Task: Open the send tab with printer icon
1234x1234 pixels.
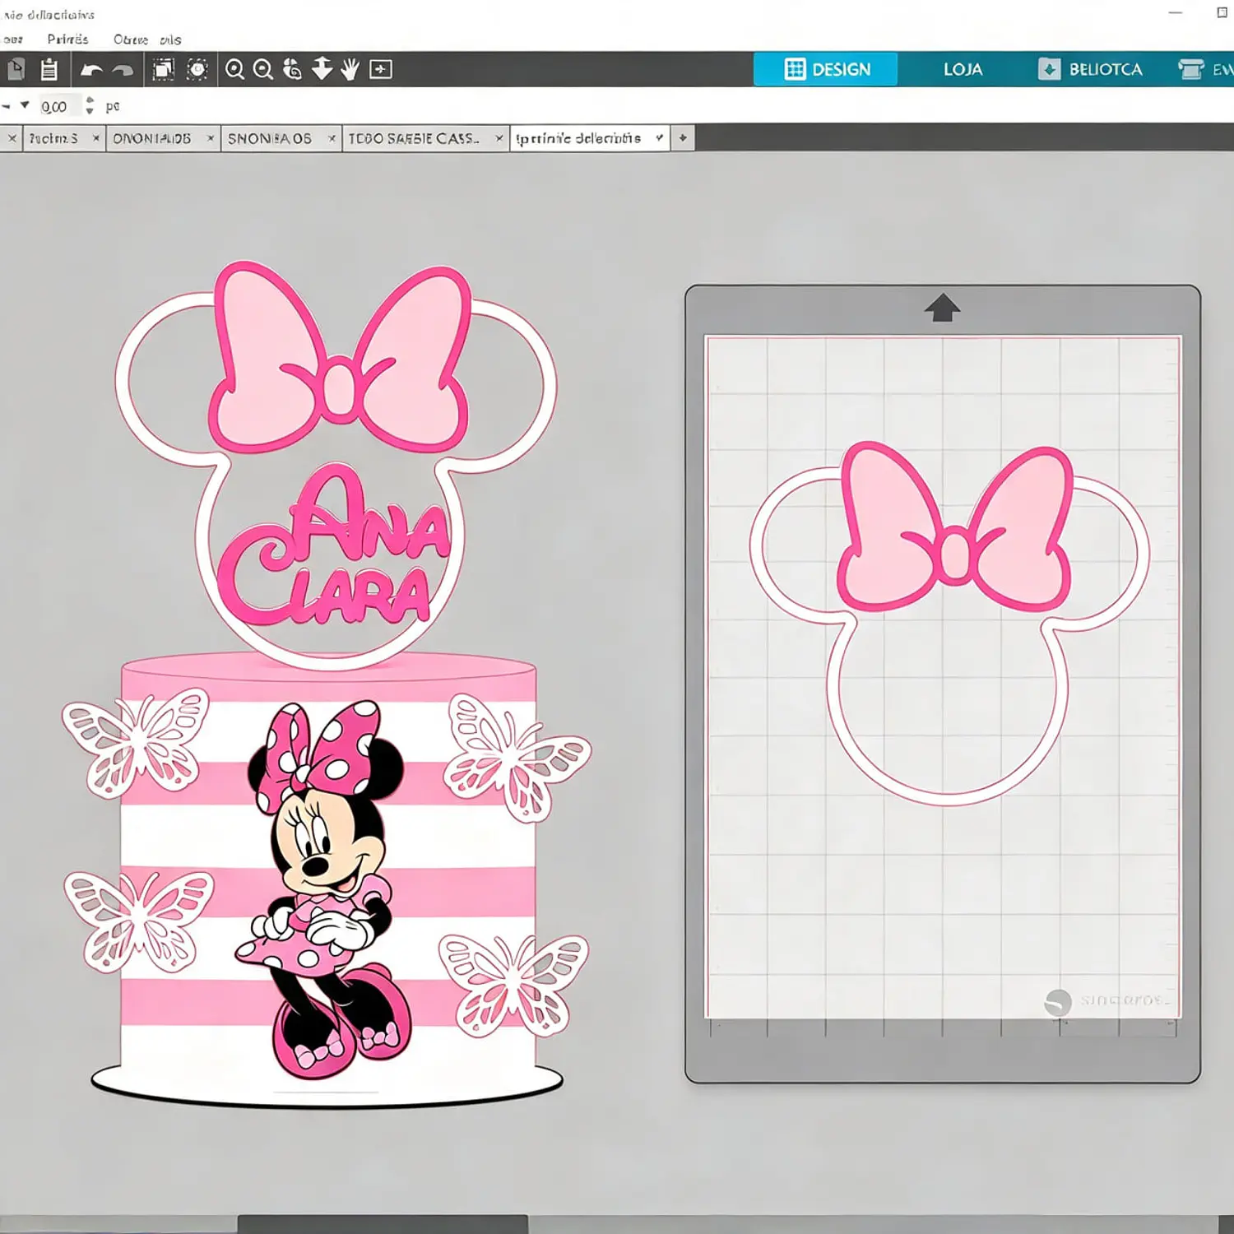Action: pos(1204,69)
